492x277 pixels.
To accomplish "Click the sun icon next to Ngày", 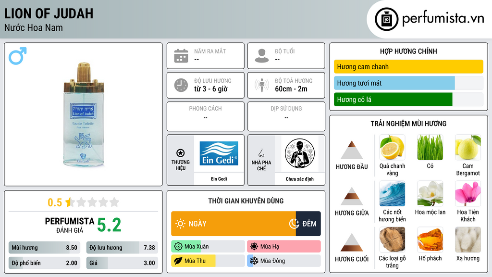I will pos(181,224).
